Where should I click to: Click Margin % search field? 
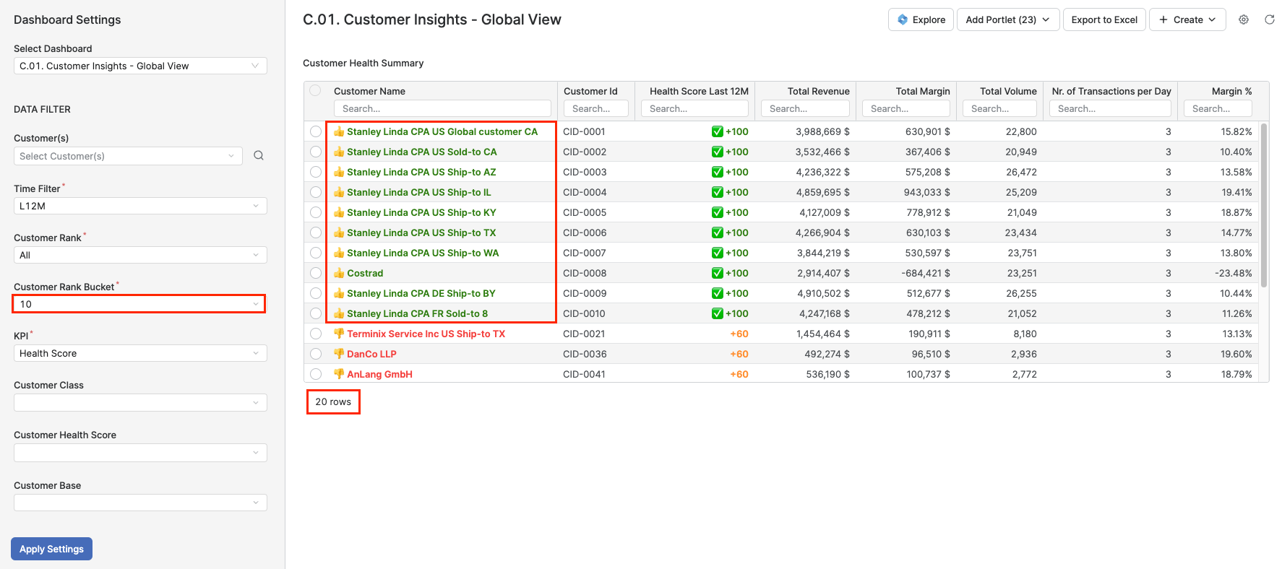1218,108
